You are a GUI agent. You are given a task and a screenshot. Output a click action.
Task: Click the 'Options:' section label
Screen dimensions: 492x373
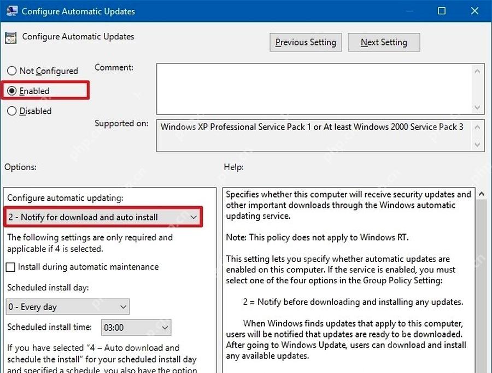[20, 167]
